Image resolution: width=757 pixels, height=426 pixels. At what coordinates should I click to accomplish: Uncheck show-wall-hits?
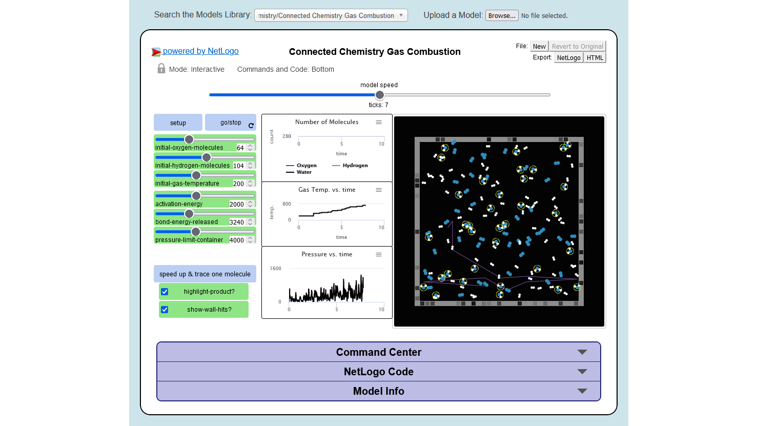tap(165, 309)
